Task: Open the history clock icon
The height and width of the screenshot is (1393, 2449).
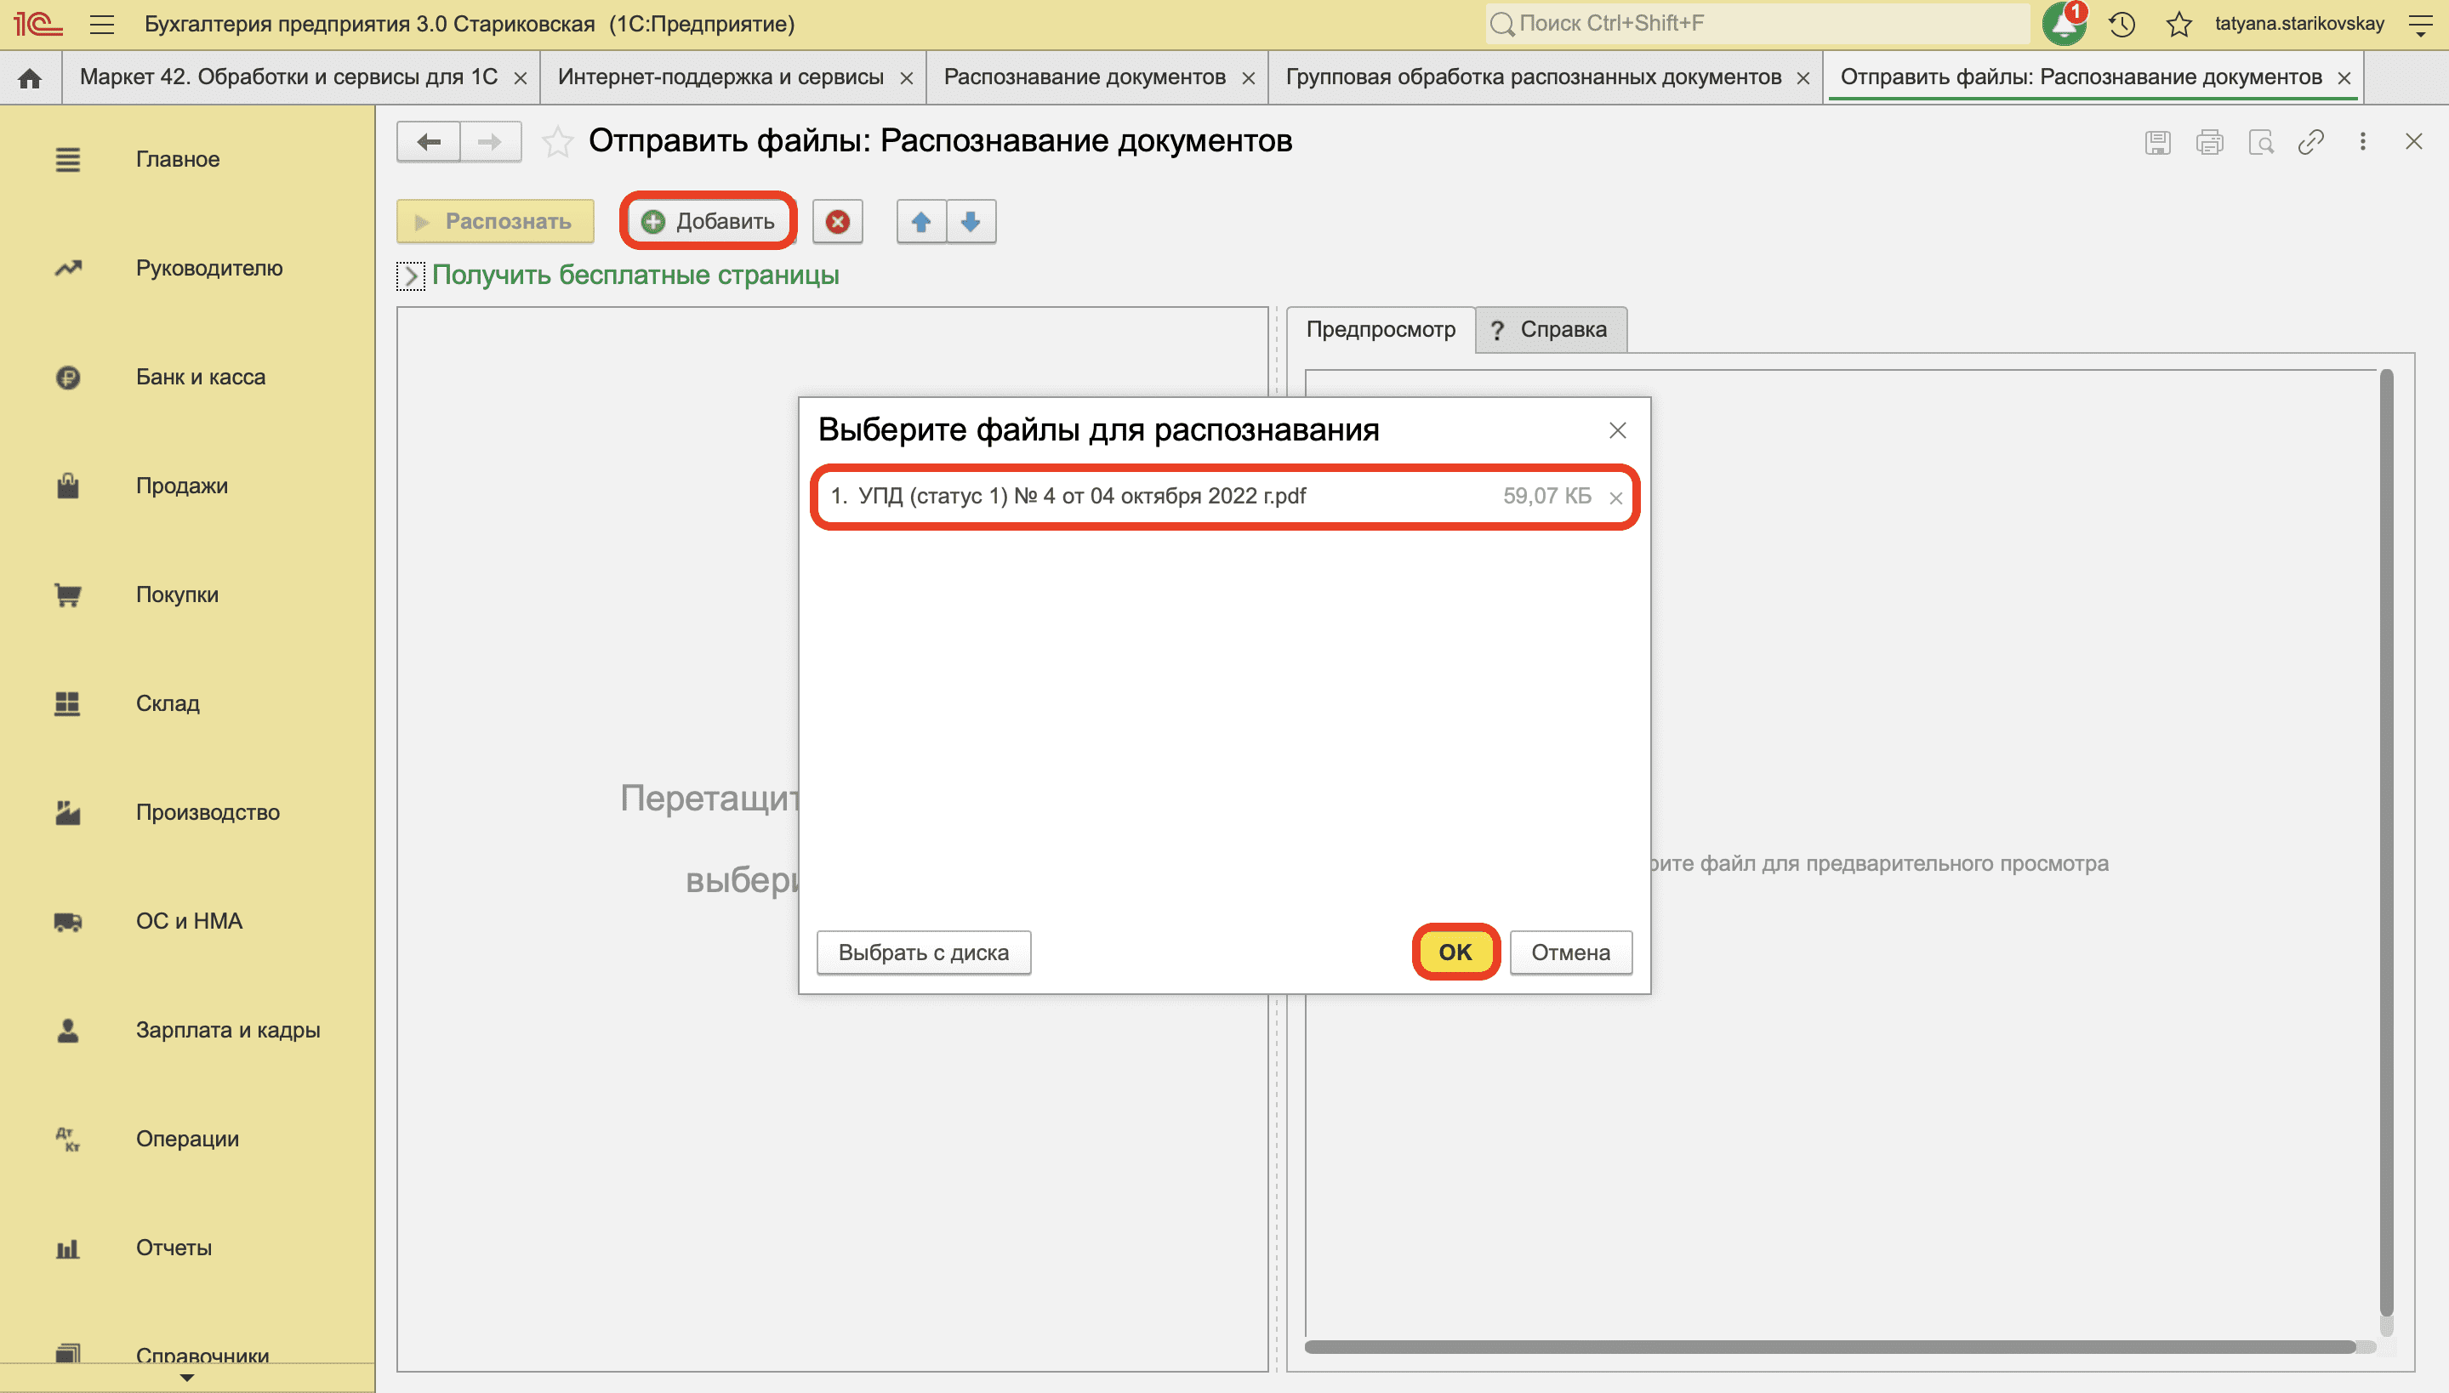Action: pyautogui.click(x=2122, y=24)
